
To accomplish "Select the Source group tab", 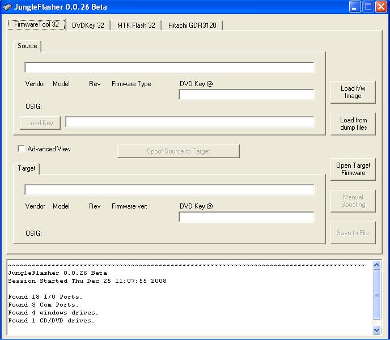I will [27, 46].
